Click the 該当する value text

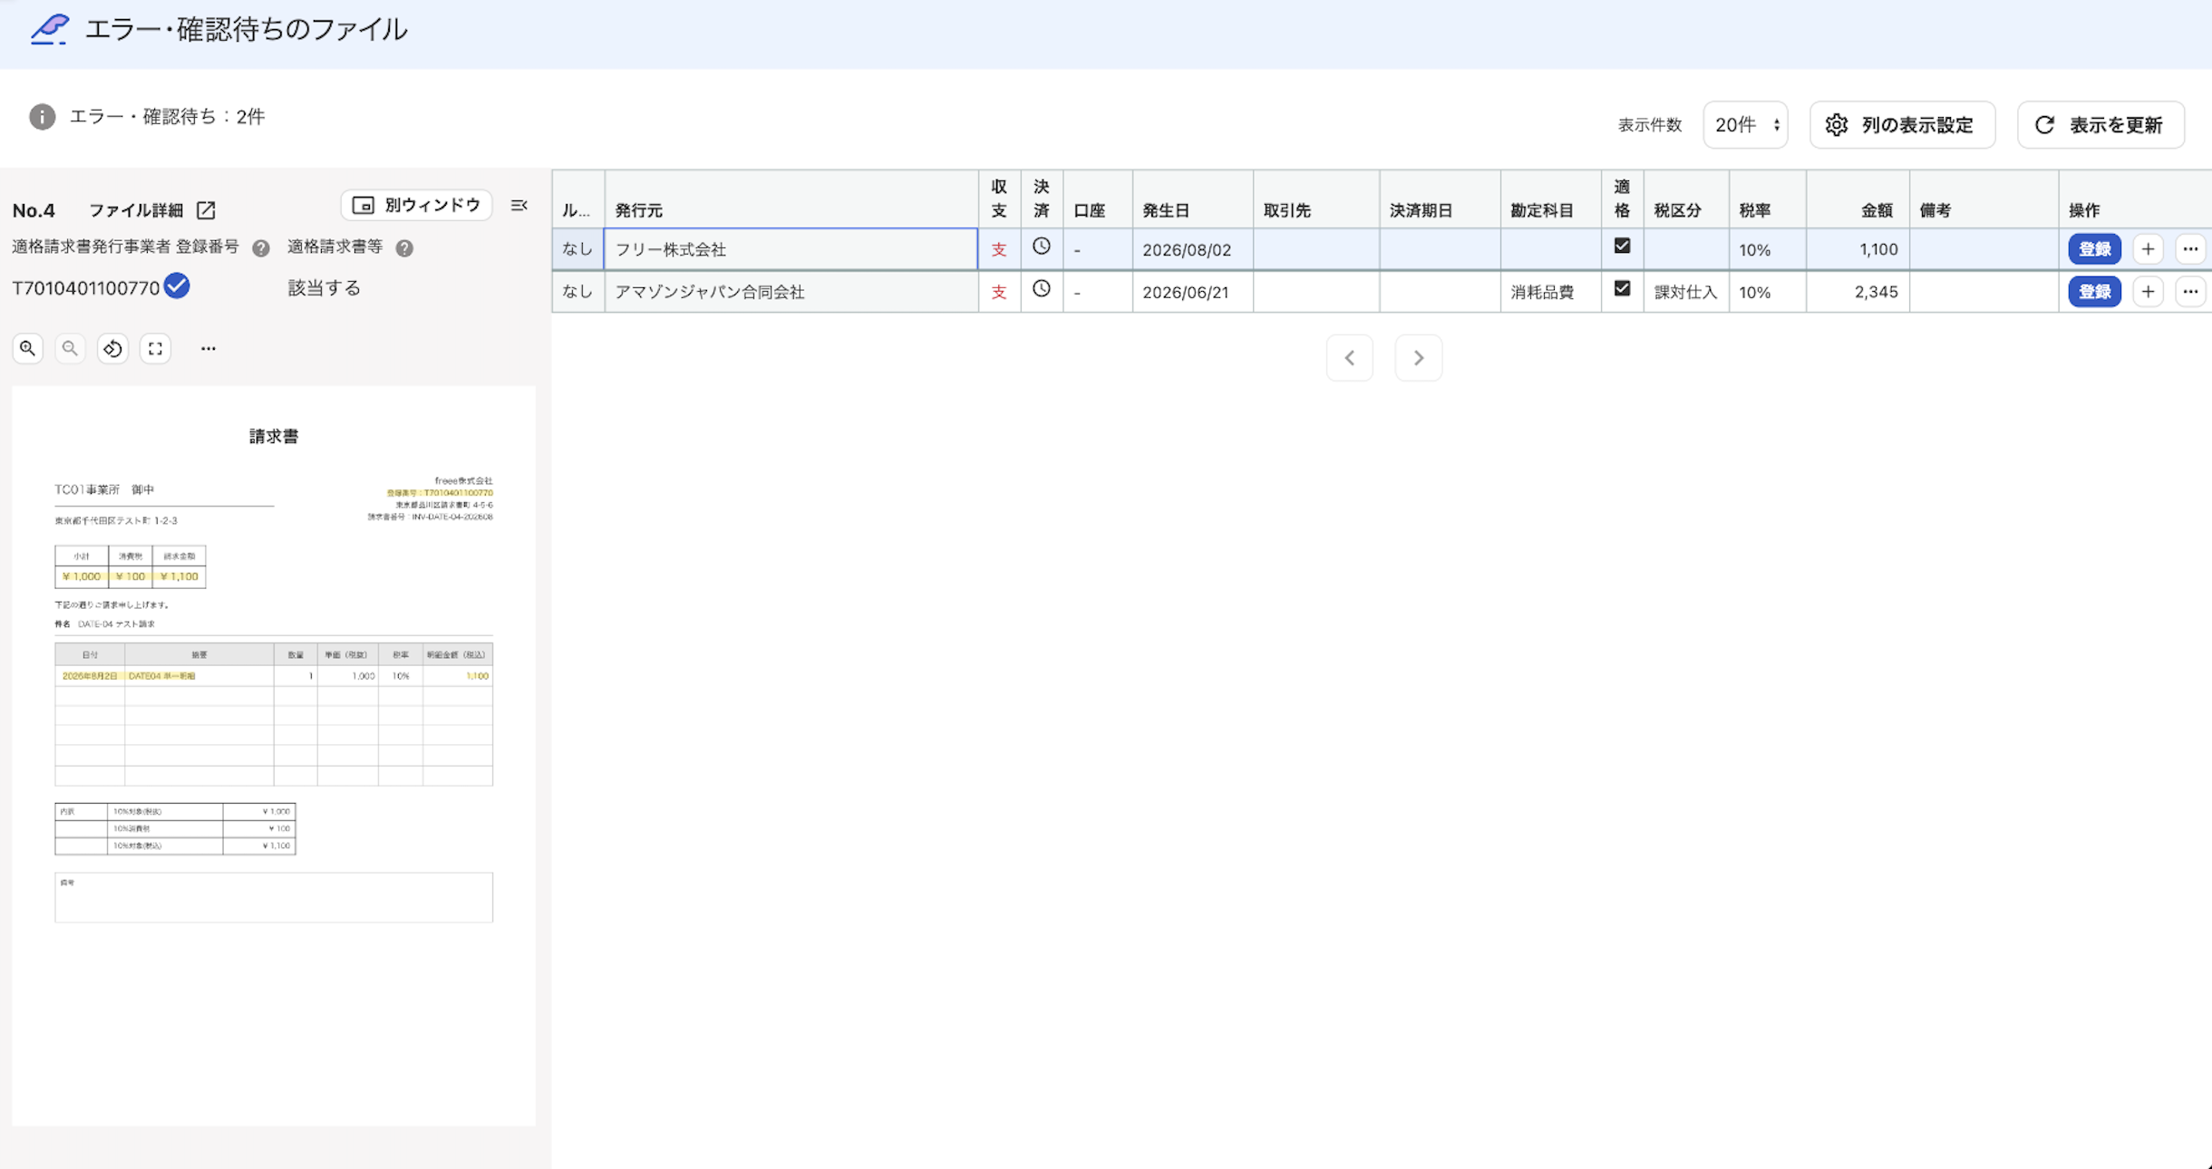pos(325,288)
